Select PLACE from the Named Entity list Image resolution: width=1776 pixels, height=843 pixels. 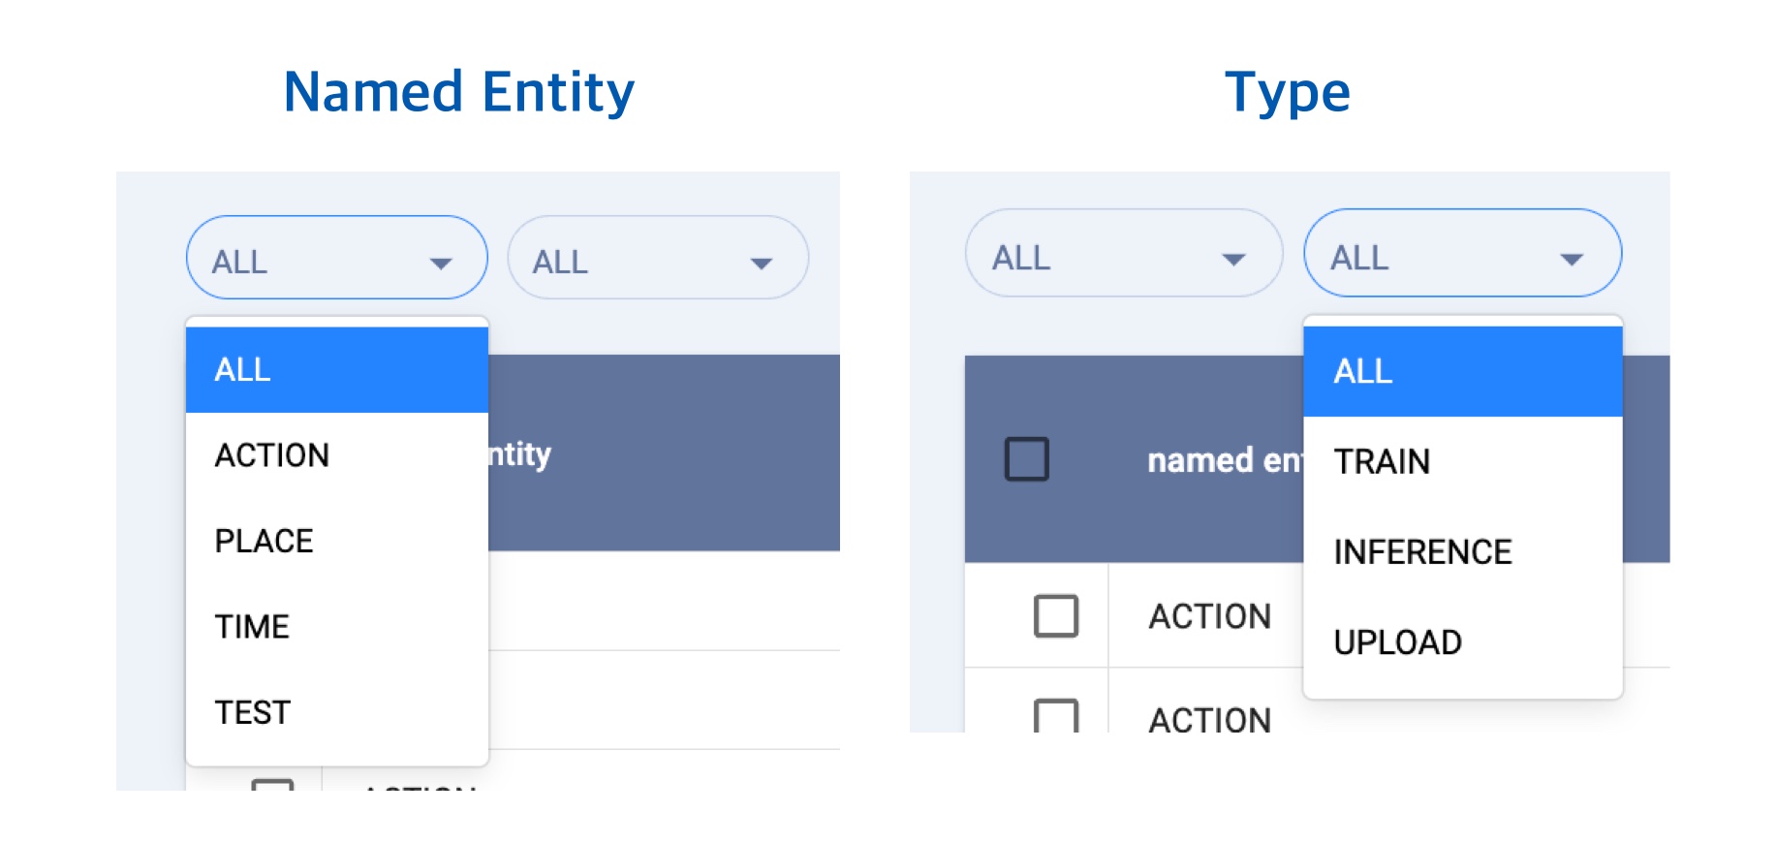pyautogui.click(x=265, y=541)
